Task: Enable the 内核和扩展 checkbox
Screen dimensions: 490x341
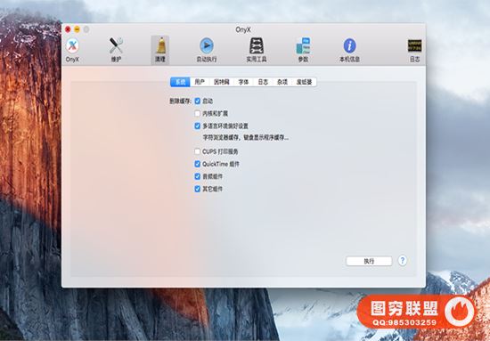Action: point(197,114)
